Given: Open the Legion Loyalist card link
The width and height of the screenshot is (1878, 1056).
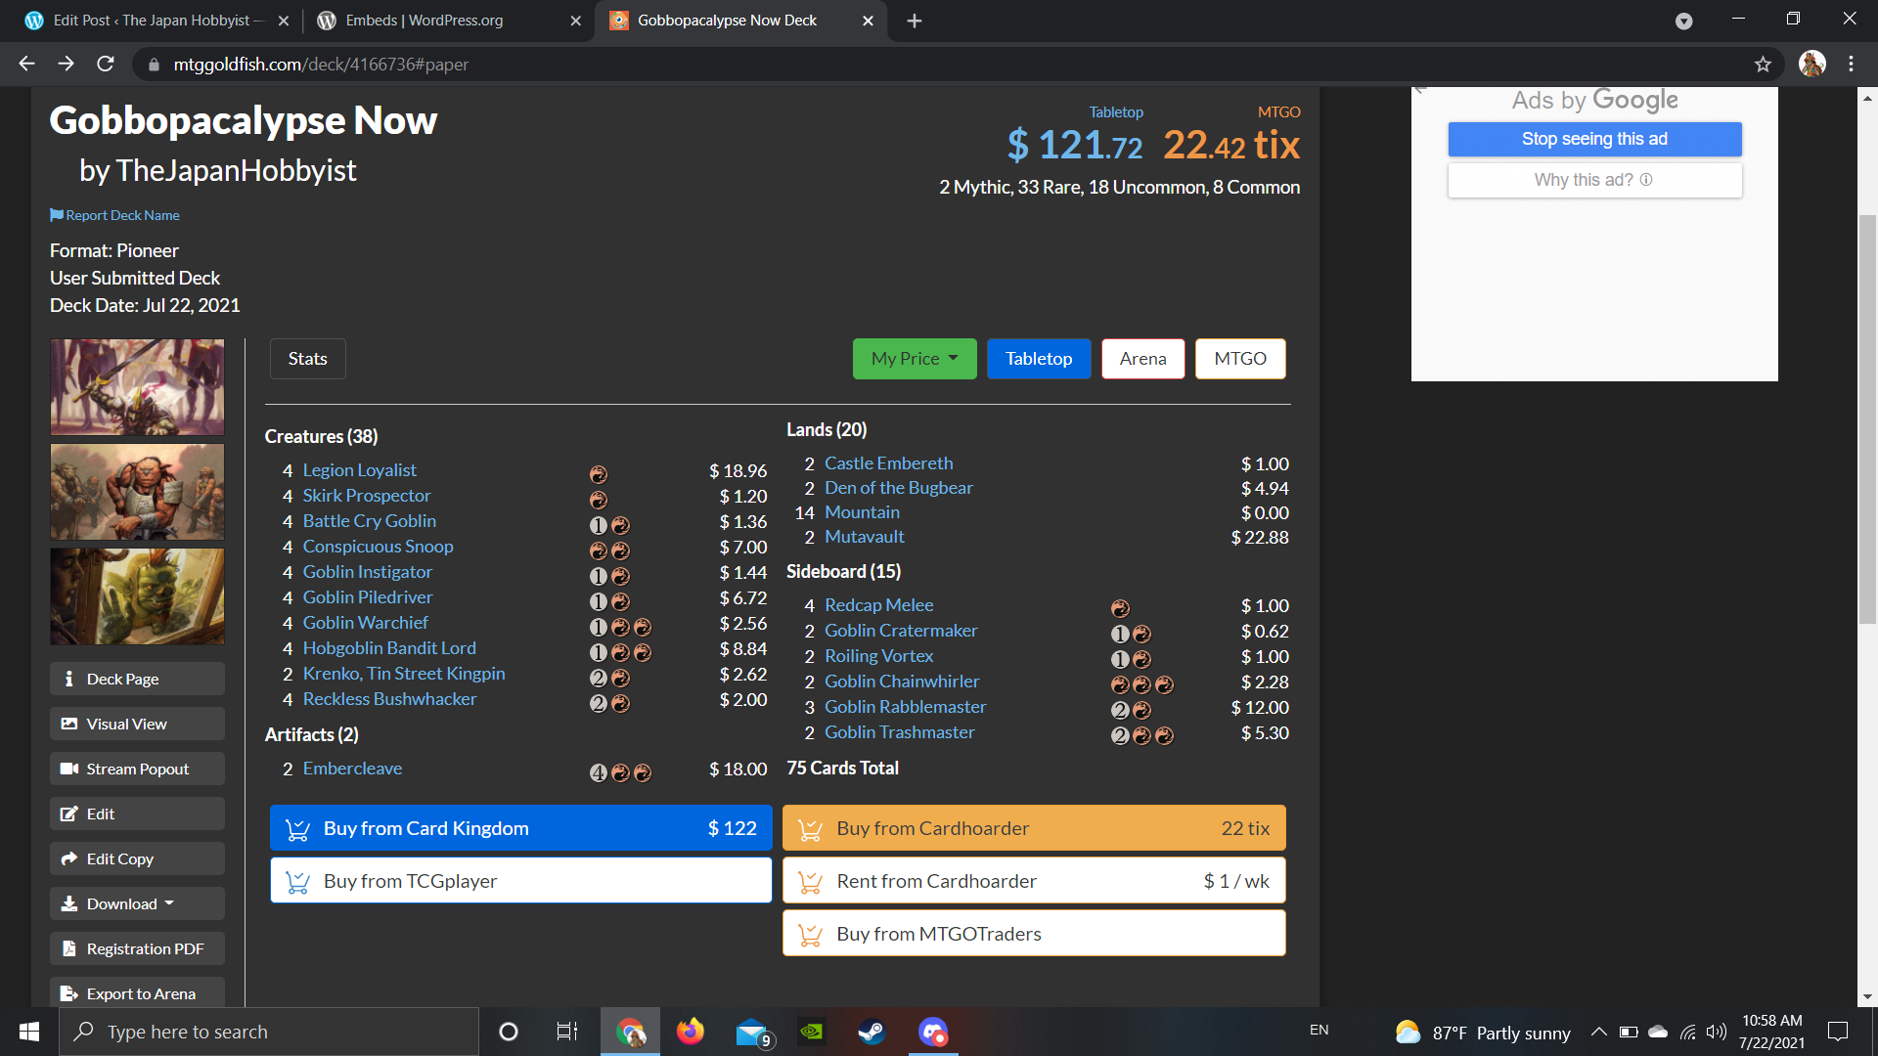Looking at the screenshot, I should pos(359,470).
